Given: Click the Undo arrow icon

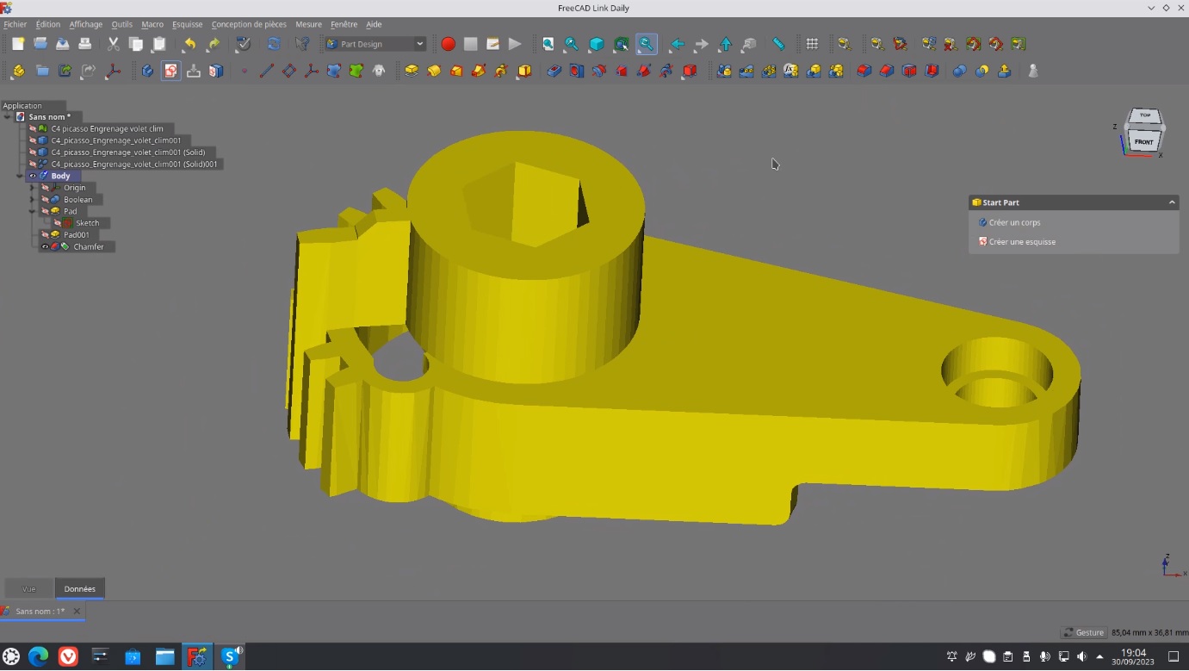Looking at the screenshot, I should click(x=189, y=44).
